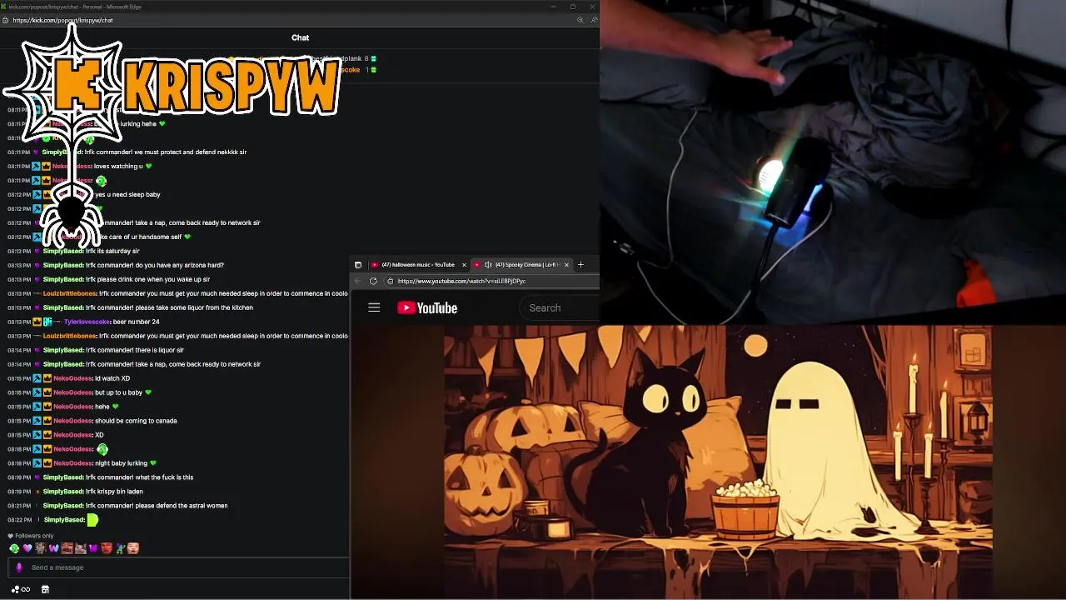The height and width of the screenshot is (600, 1066).
Task: Open a new browser tab
Action: 580,265
